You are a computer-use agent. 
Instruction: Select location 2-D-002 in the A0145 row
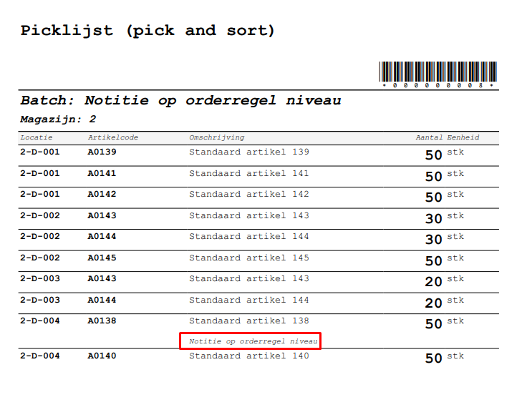tap(40, 258)
